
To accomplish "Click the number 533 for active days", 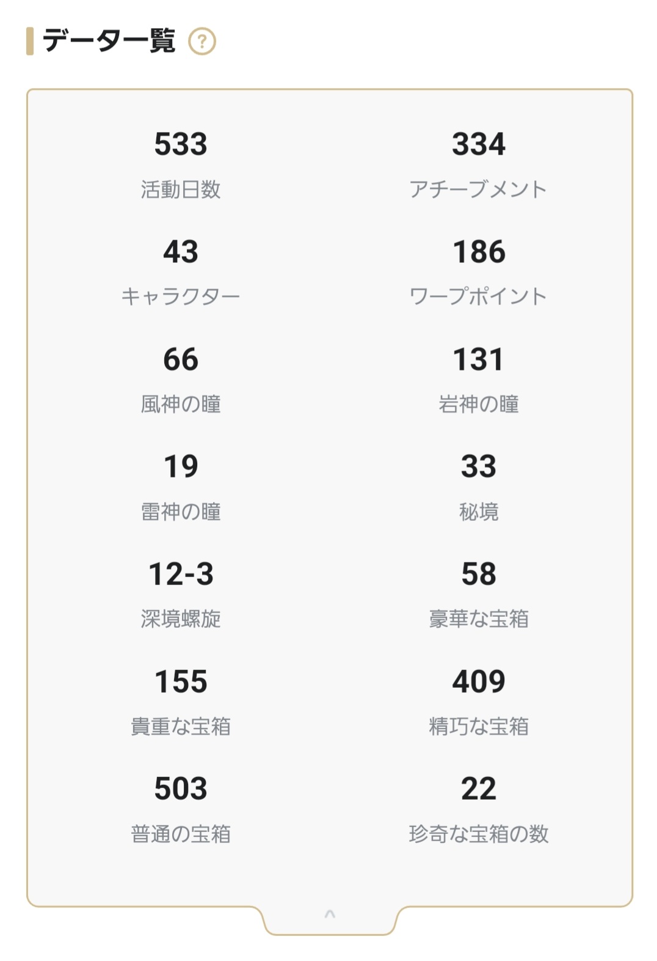I will 181,144.
